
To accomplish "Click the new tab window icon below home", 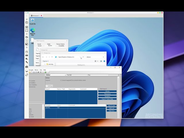I will pos(27,22).
